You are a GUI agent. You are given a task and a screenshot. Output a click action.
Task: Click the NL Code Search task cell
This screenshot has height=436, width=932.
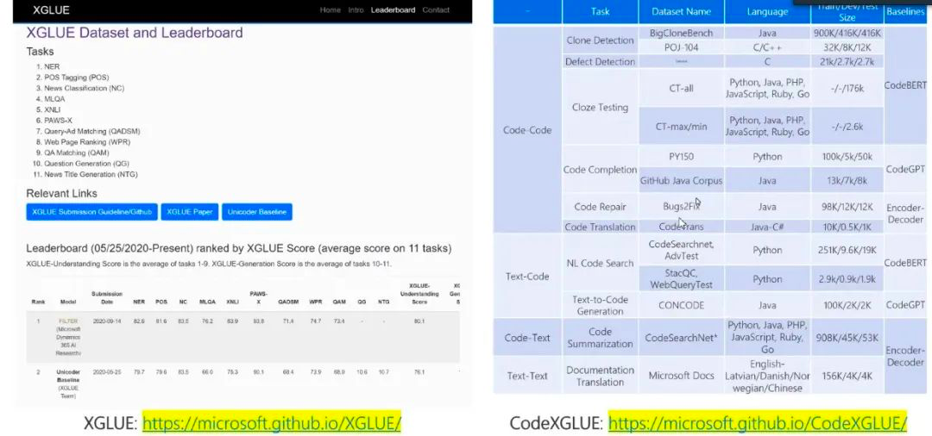point(600,263)
